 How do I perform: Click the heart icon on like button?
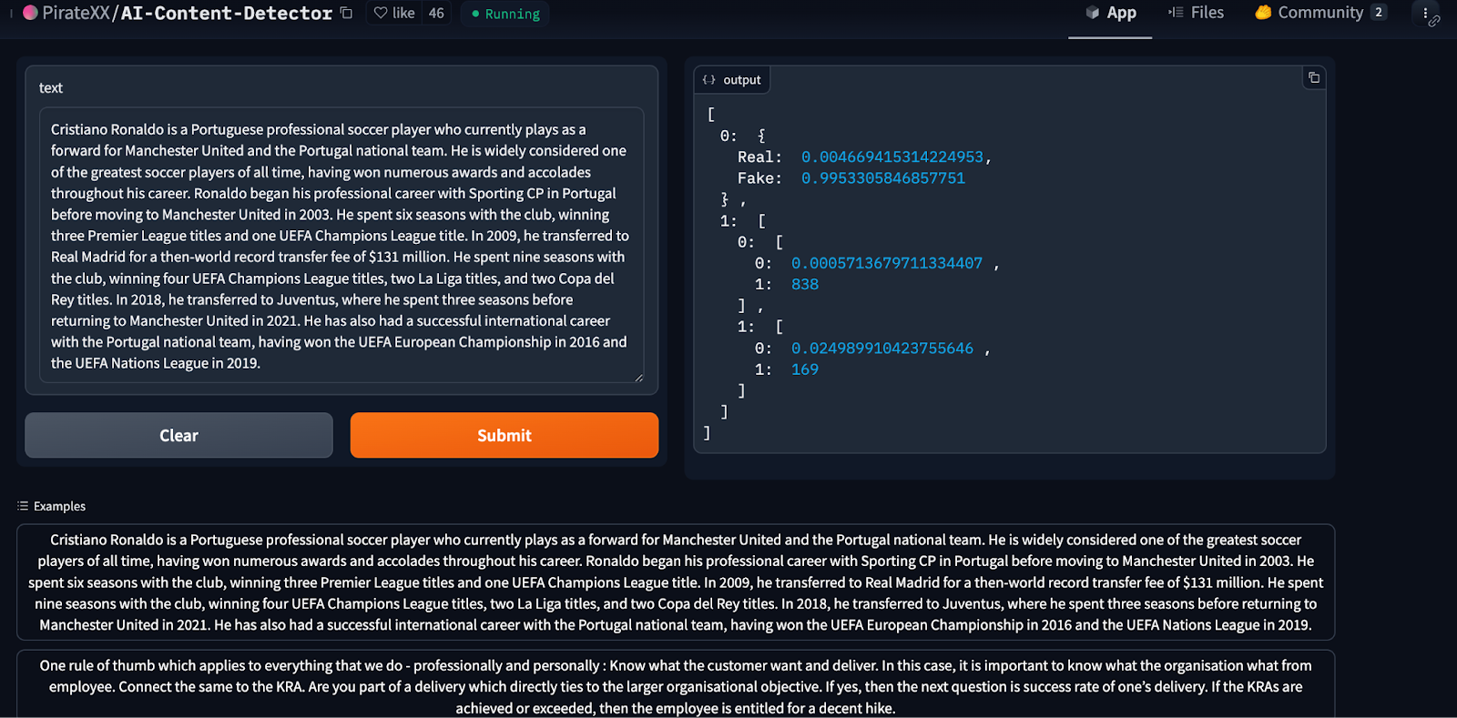pyautogui.click(x=381, y=13)
